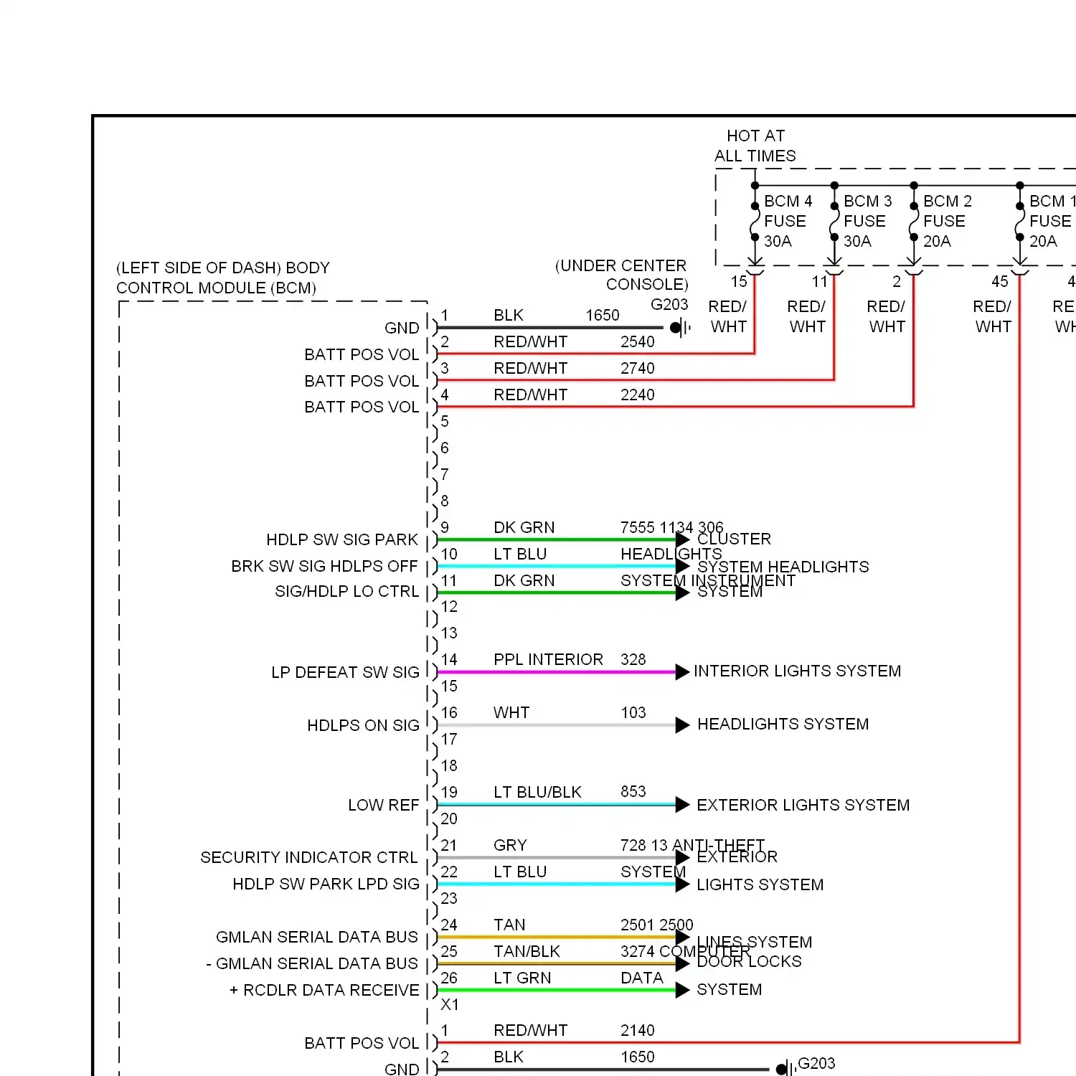Click the TAN wire label at pin 24
Screen dimensions: 1076x1076
(509, 925)
